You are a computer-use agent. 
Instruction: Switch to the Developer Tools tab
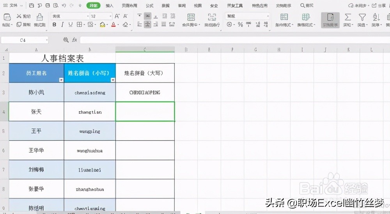pyautogui.click(x=235, y=5)
